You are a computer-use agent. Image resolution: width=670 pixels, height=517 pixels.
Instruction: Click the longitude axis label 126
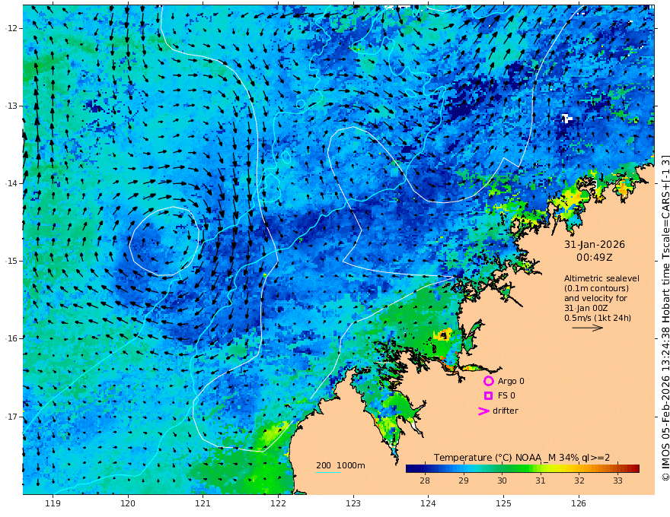point(579,504)
